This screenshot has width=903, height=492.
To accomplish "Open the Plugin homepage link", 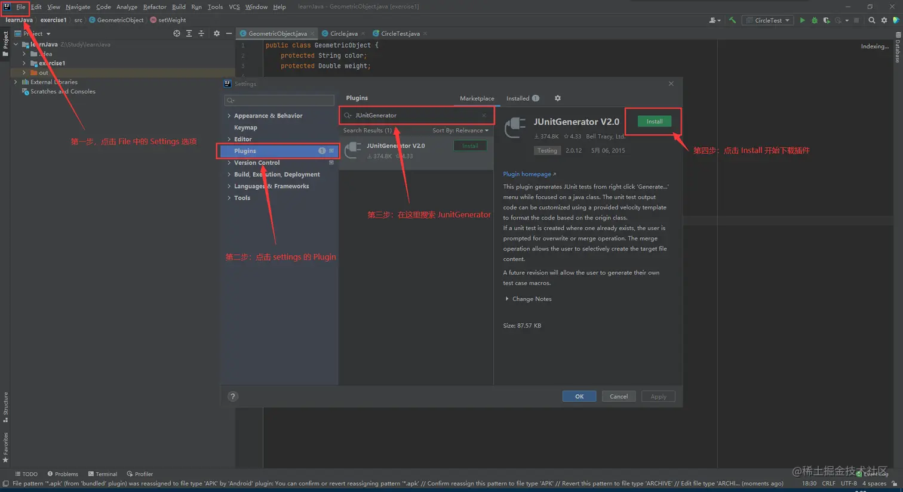I will point(526,174).
